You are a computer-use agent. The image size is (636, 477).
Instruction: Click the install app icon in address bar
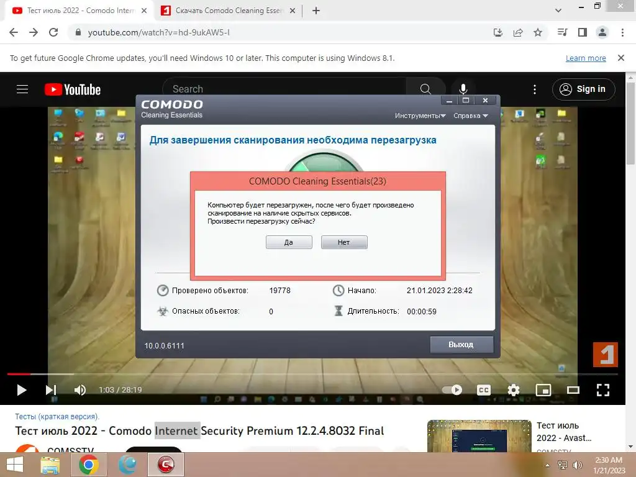497,32
